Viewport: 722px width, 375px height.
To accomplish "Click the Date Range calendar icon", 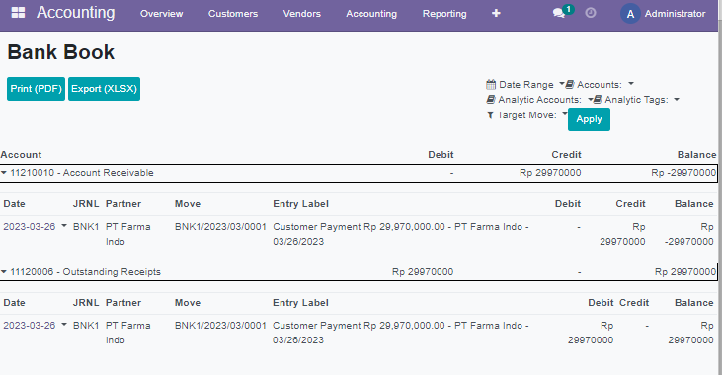I will (491, 84).
